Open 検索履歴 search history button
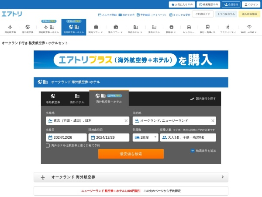 (x=208, y=4)
